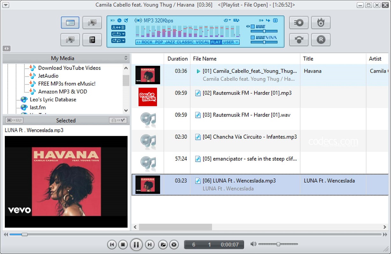
Task: Open the main menu arrow in title bar
Action: (5, 5)
